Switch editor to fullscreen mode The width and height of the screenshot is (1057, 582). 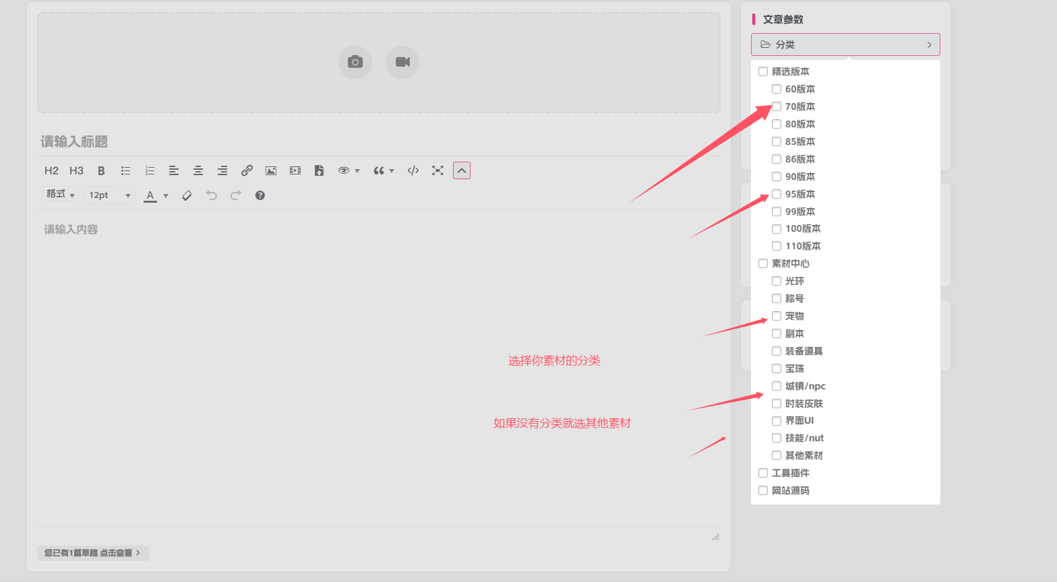click(x=437, y=170)
